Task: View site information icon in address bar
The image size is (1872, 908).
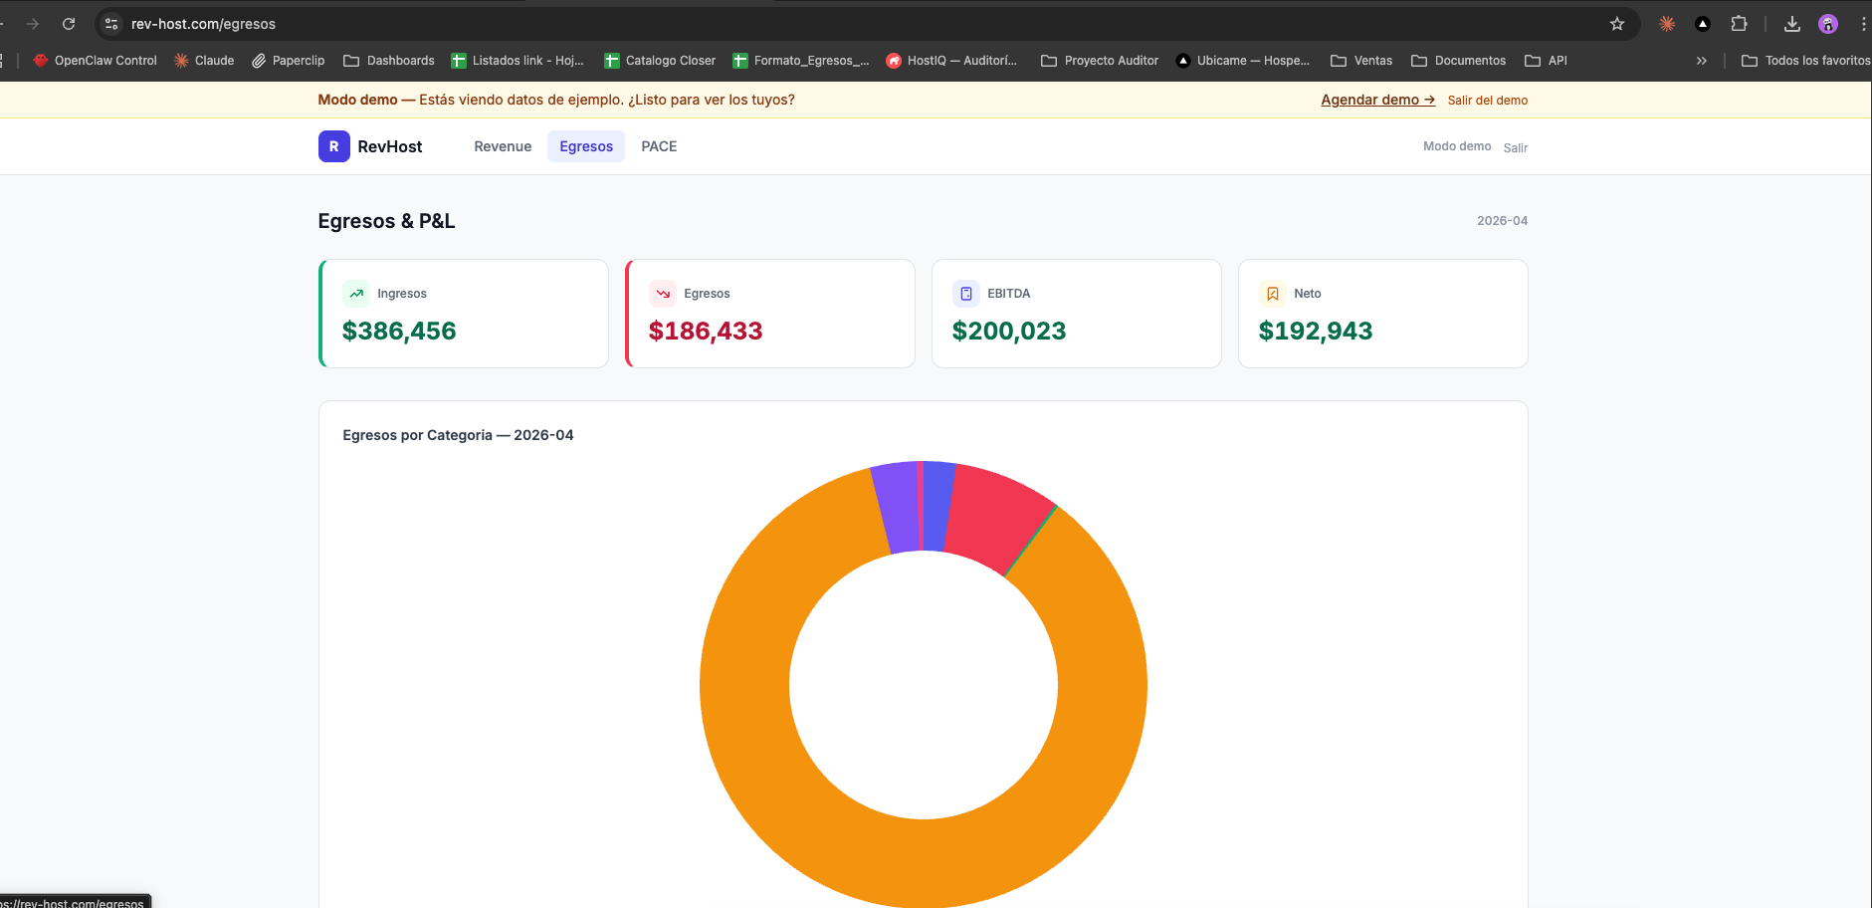Action: [111, 24]
